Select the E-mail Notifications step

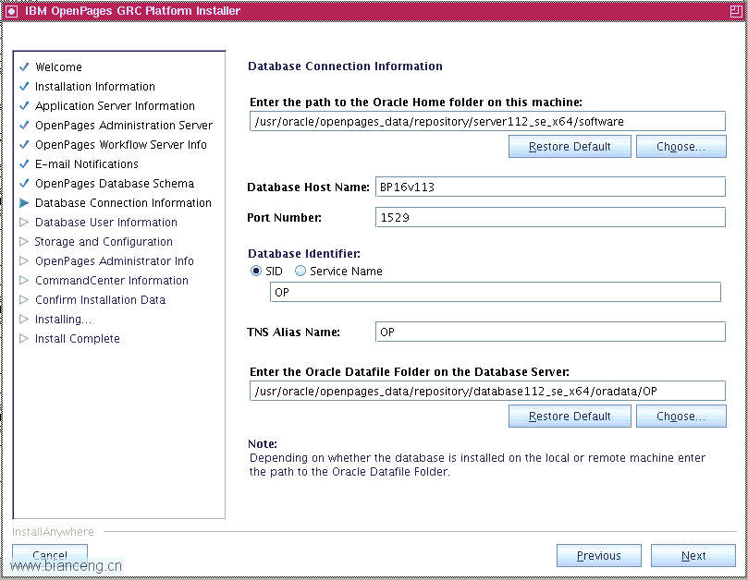[87, 164]
